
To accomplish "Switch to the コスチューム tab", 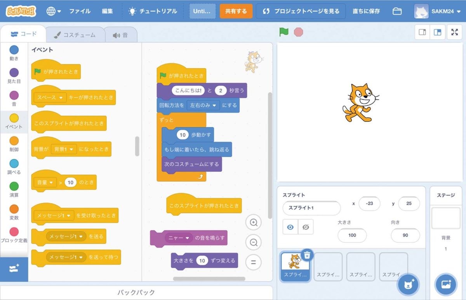I will 75,35.
